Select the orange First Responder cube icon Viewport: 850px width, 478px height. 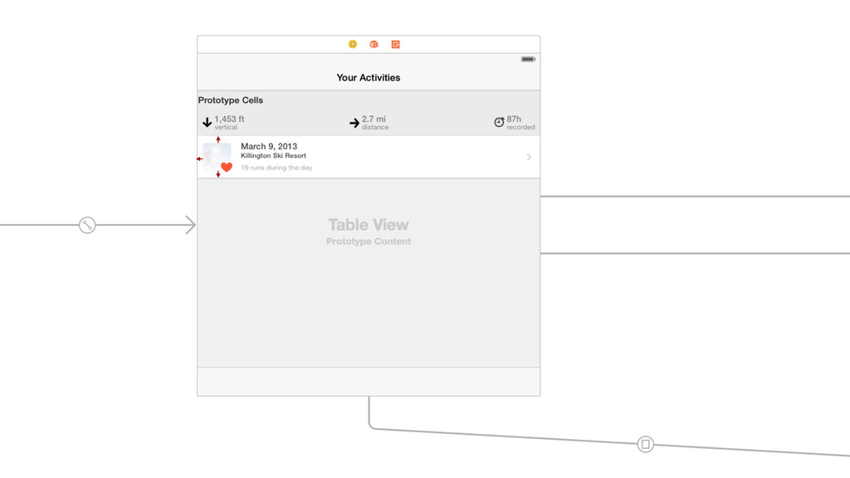(x=374, y=45)
